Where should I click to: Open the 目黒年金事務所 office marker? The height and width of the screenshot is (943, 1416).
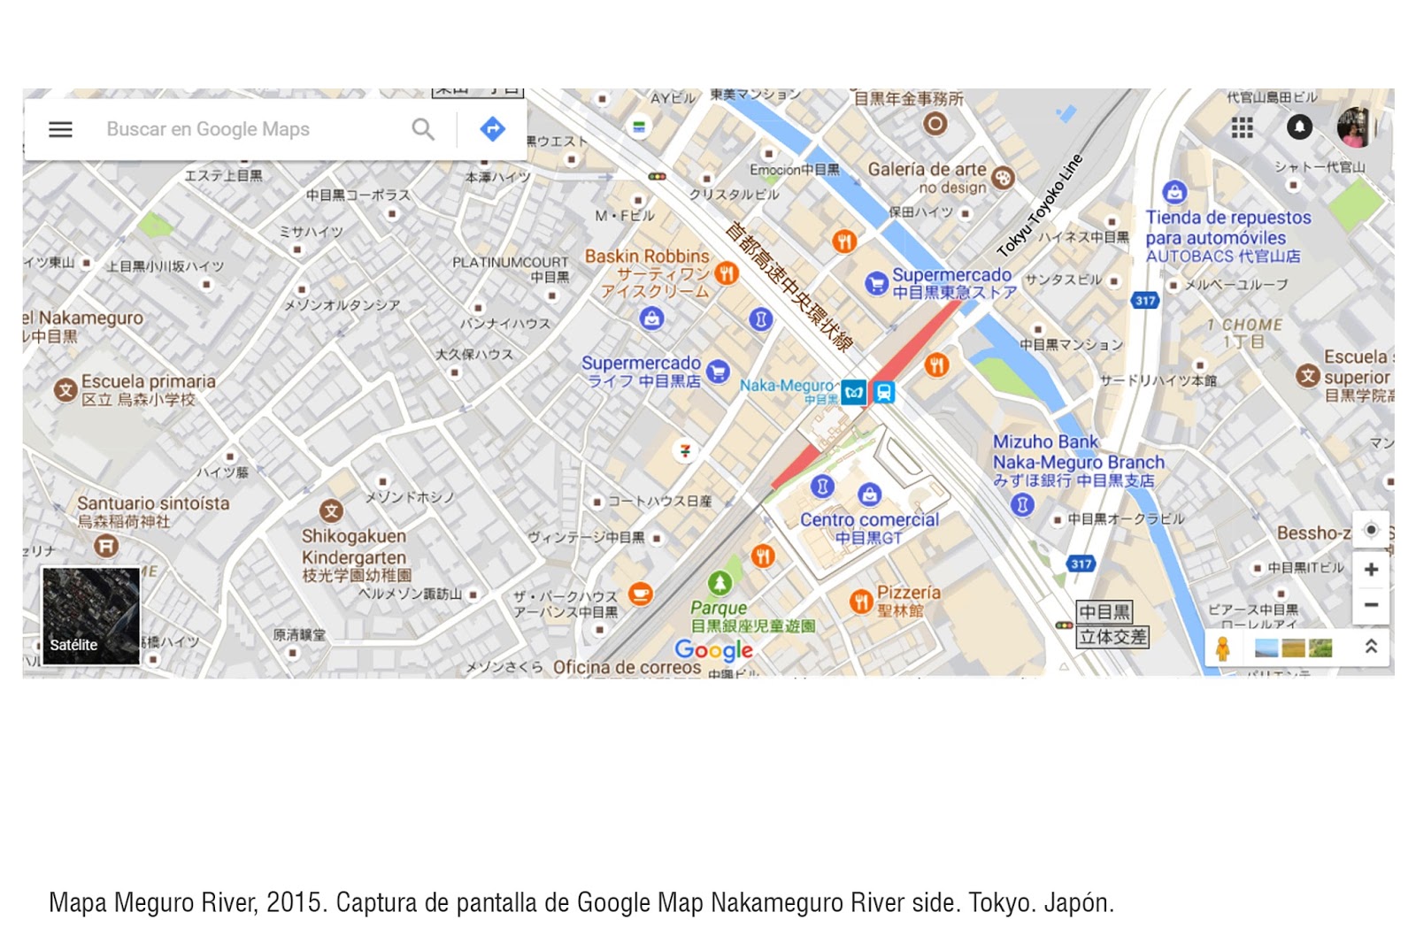coord(935,124)
